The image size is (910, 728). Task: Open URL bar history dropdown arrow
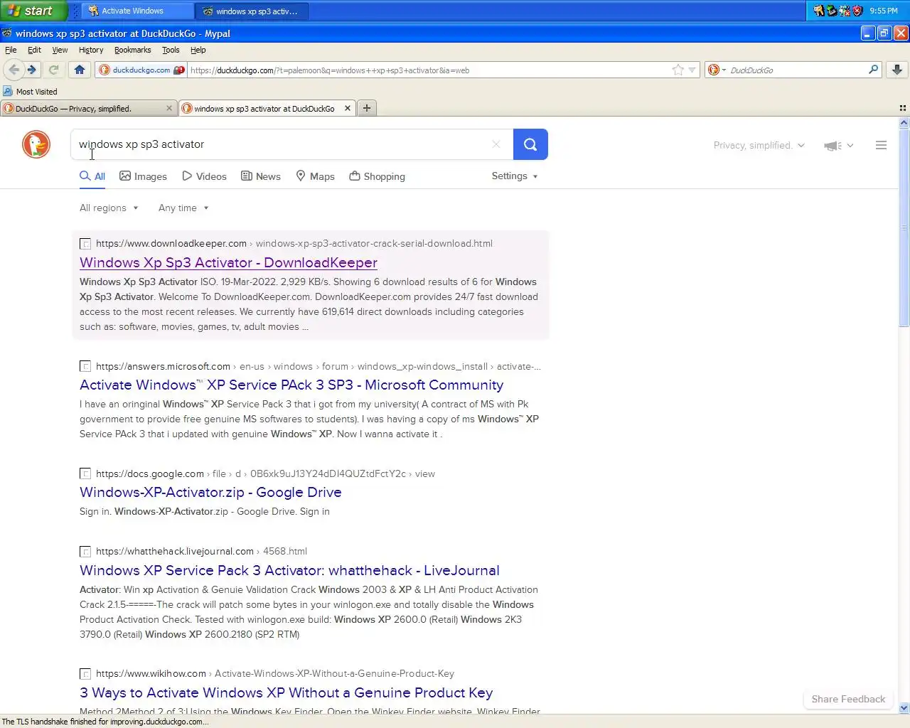(x=692, y=70)
